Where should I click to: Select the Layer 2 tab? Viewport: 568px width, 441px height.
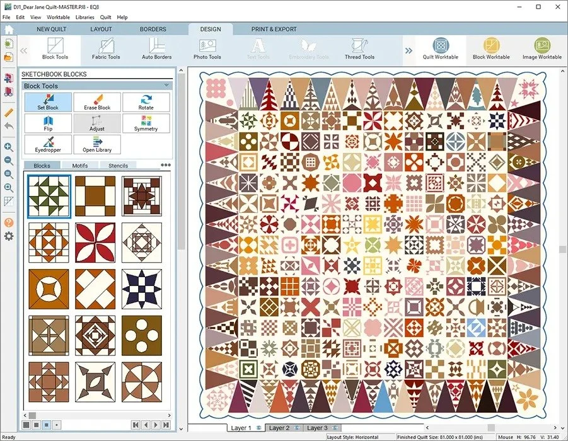(283, 428)
